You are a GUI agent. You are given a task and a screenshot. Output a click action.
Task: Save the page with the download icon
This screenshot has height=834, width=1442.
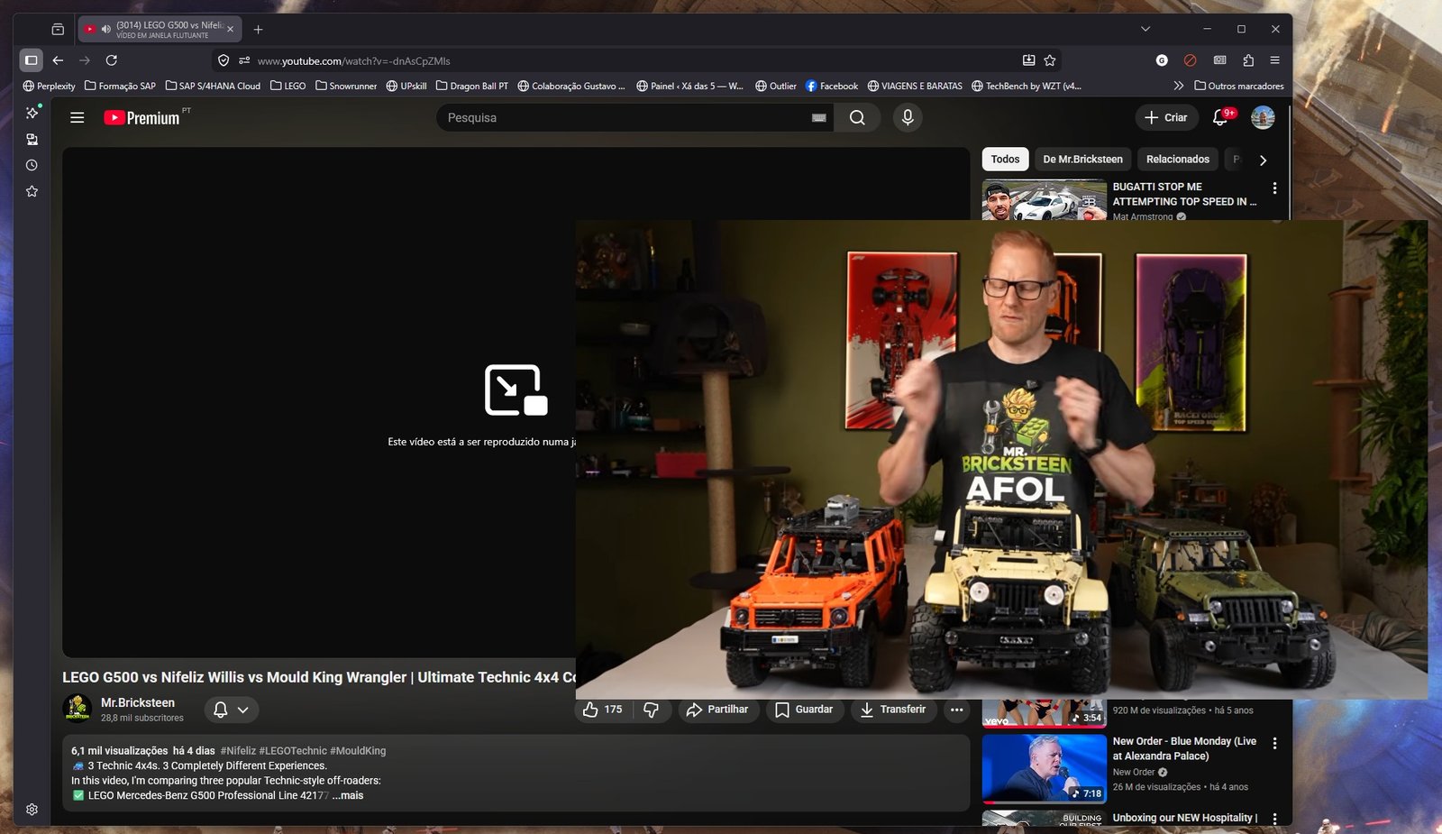1028,60
